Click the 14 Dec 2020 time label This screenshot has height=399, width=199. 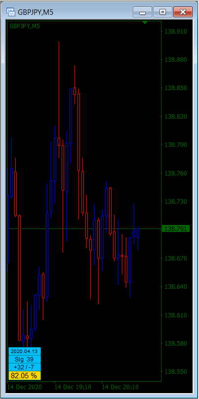(24, 387)
